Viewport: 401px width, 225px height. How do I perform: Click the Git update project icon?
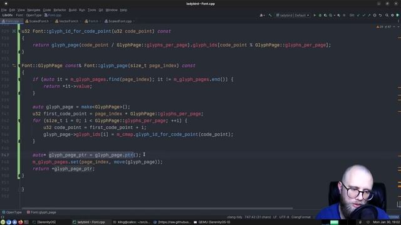click(x=358, y=15)
